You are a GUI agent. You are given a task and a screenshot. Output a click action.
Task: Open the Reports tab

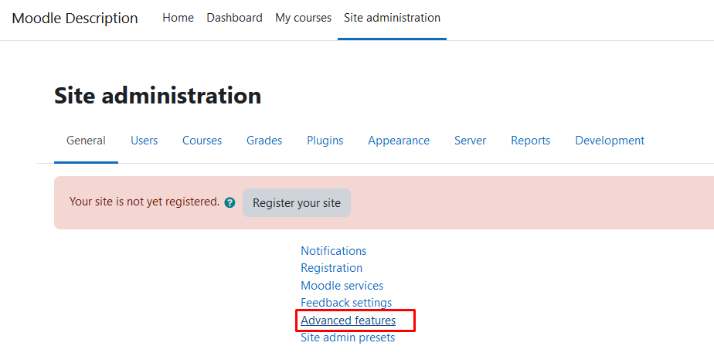coord(530,141)
